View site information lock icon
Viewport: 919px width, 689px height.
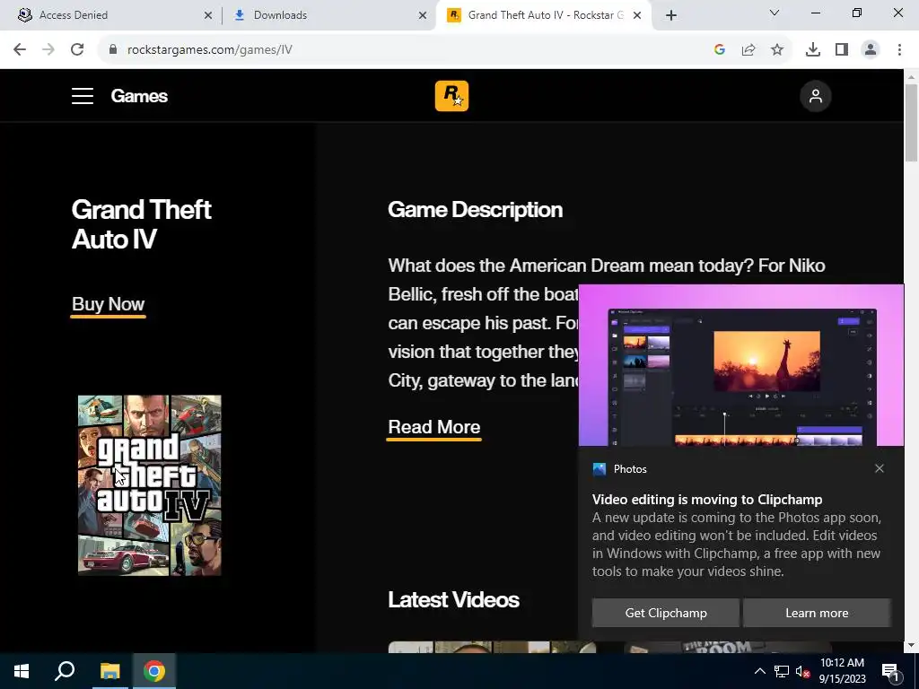[x=113, y=50]
